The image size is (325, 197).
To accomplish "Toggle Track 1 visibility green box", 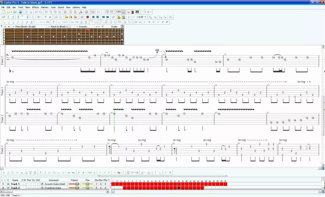I will pos(8,184).
